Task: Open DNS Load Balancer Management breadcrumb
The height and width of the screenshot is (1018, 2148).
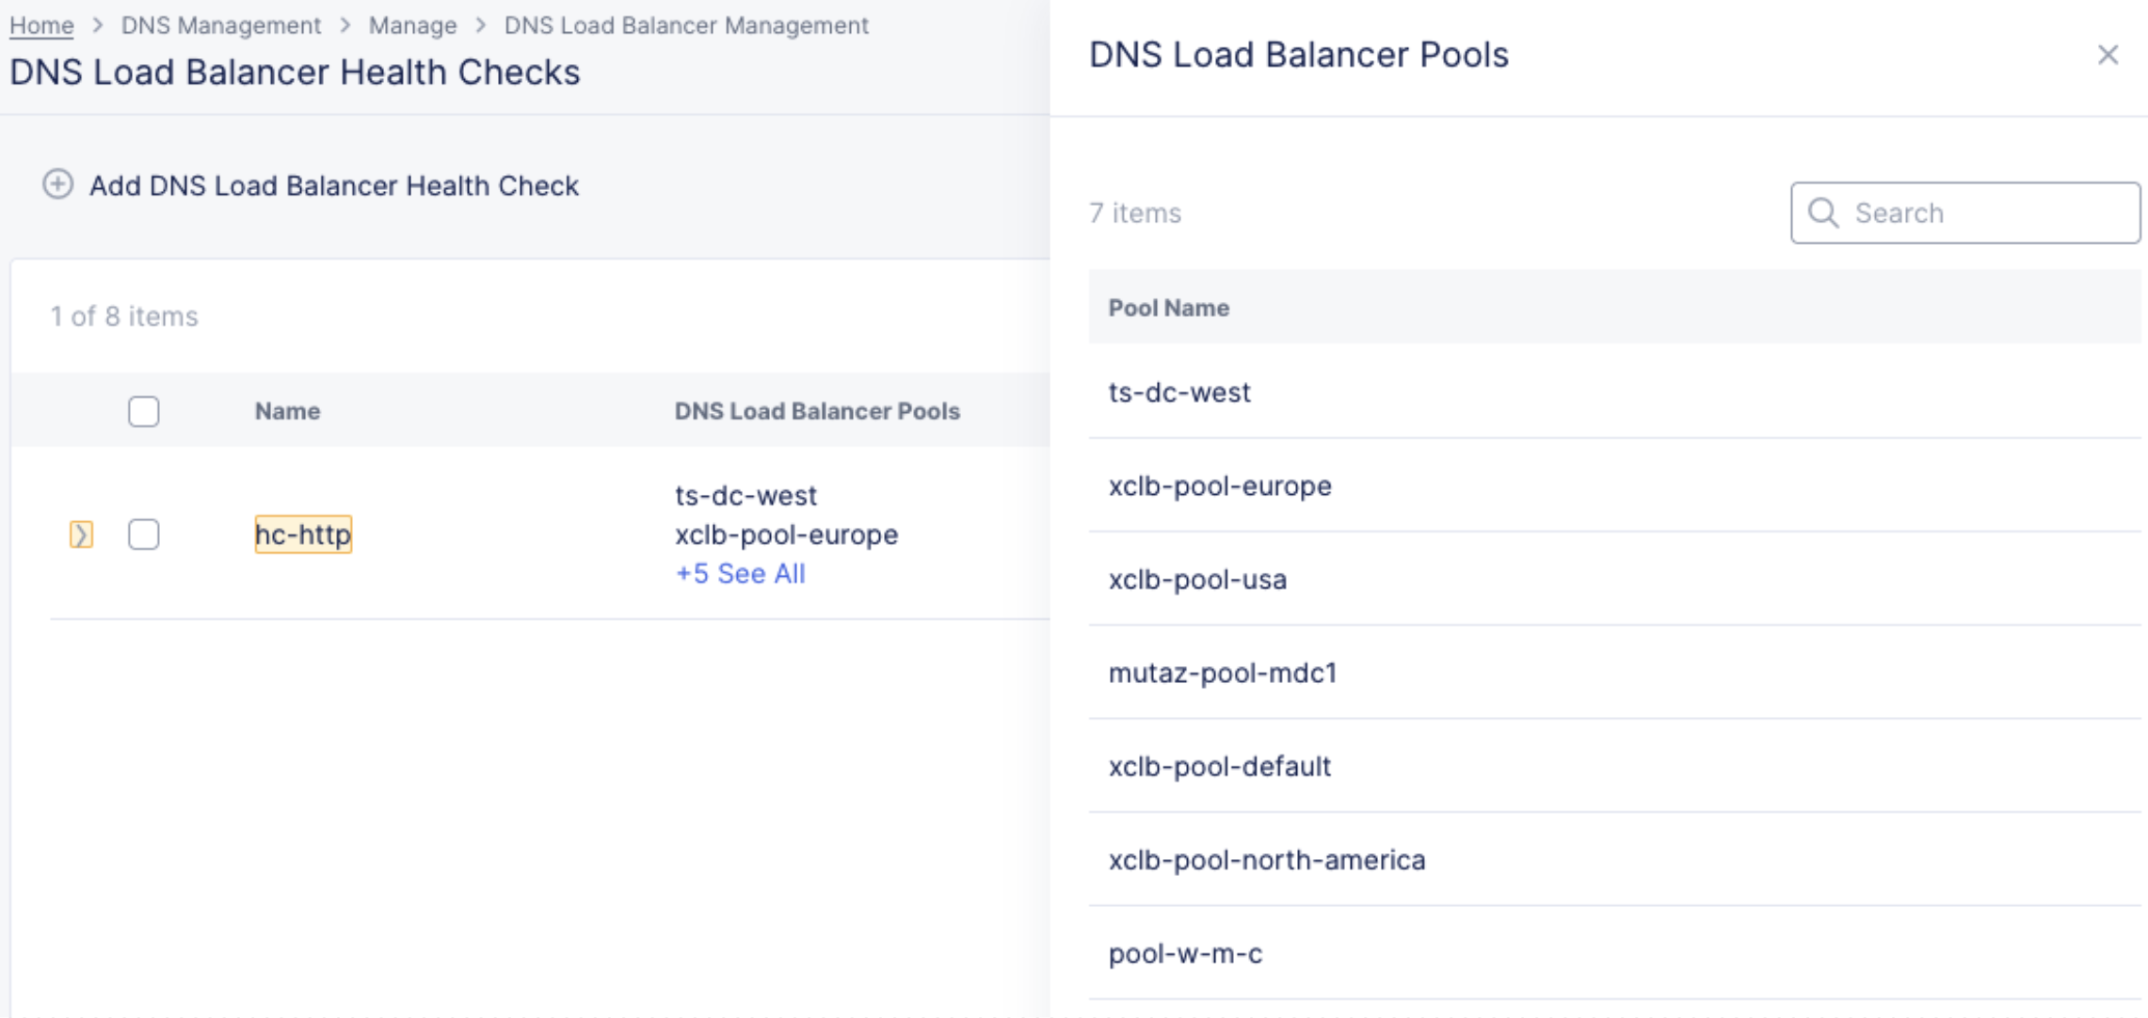Action: tap(685, 25)
